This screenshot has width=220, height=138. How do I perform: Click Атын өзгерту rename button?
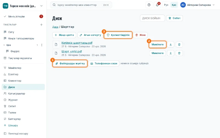tap(90, 35)
